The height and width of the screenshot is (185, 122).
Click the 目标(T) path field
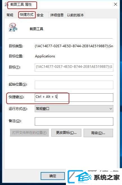pos(74,67)
